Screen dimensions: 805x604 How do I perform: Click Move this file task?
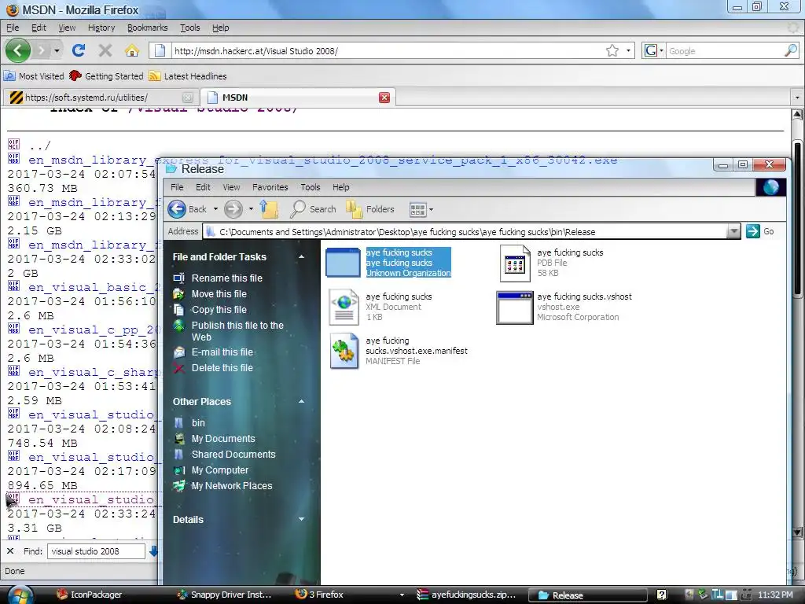click(219, 294)
